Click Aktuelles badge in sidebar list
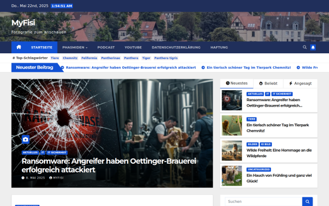Image resolution: width=329 pixels, height=206 pixels. pyautogui.click(x=255, y=94)
